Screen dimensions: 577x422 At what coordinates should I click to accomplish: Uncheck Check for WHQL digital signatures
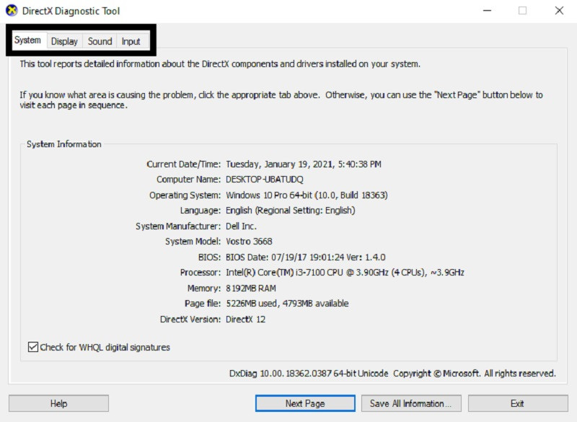tap(33, 347)
